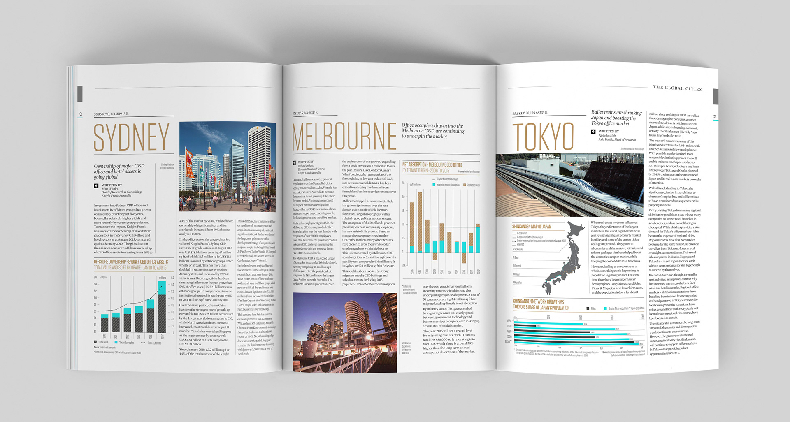Click the 'Prime value' hatched legend swatch
The image size is (790, 422).
coord(95,342)
